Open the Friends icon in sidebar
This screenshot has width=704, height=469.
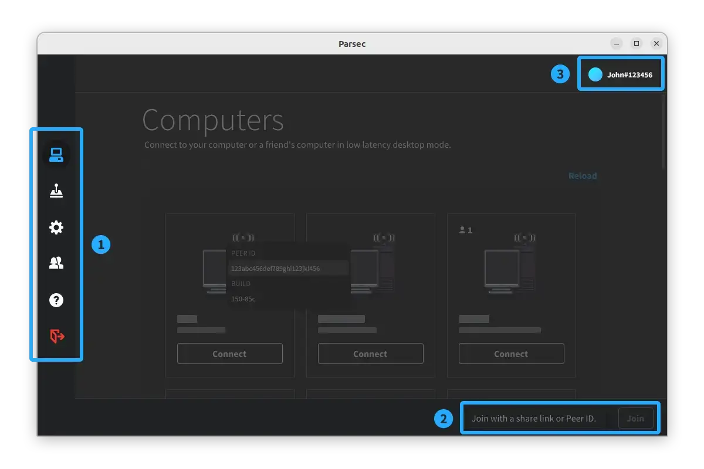[x=56, y=264]
